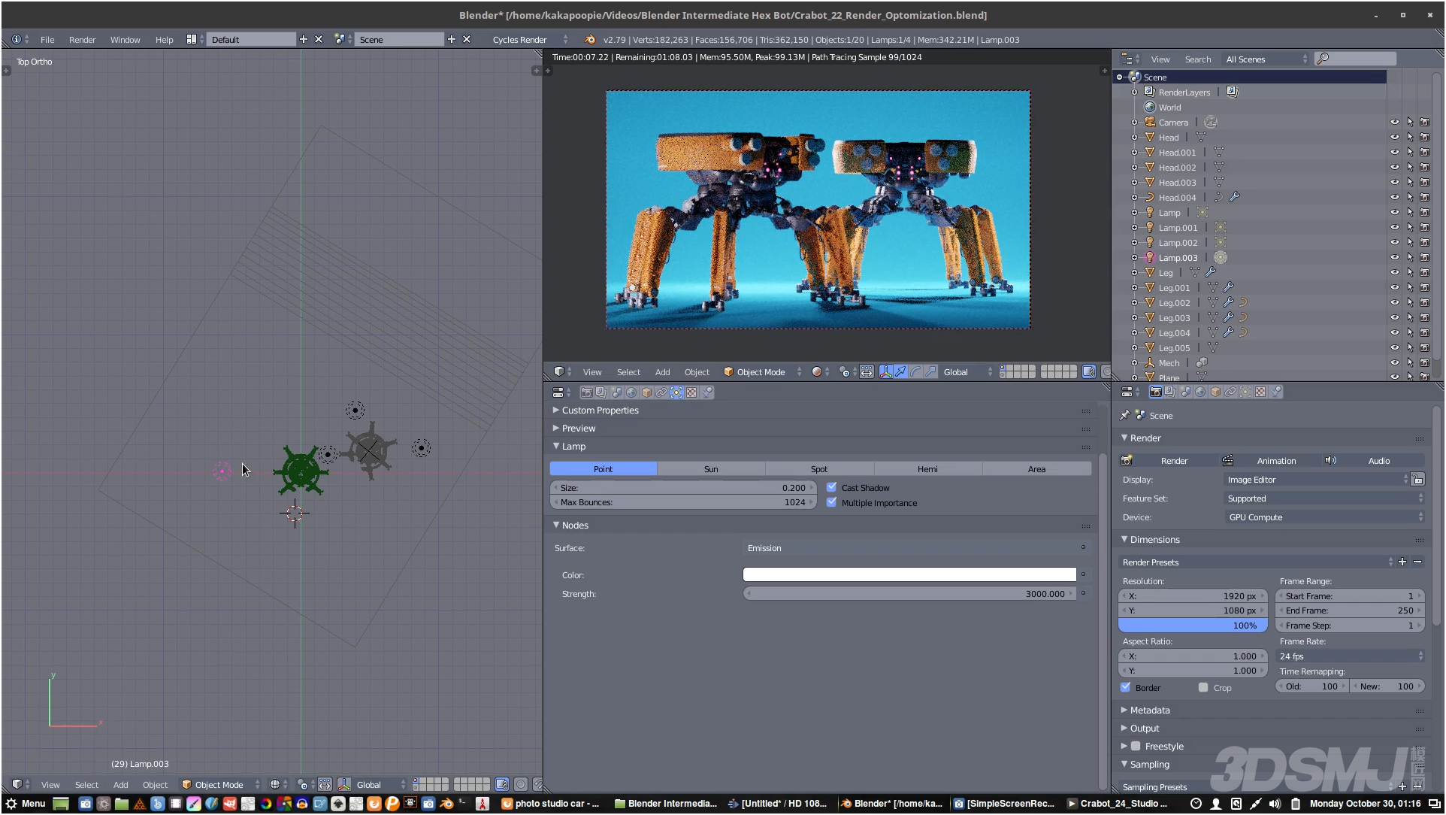The height and width of the screenshot is (815, 1446).
Task: Toggle visibility eye for Head.002
Action: (1395, 168)
